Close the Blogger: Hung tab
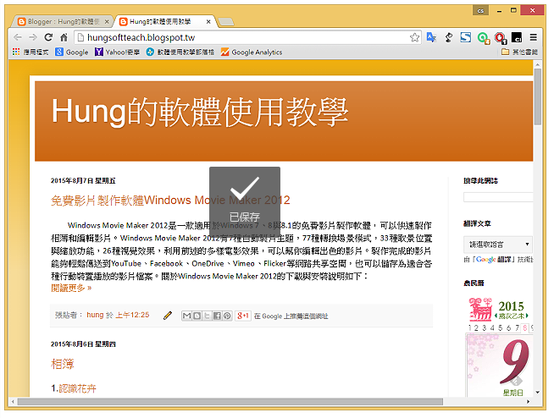Image resolution: width=554 pixels, height=418 pixels. 107,21
